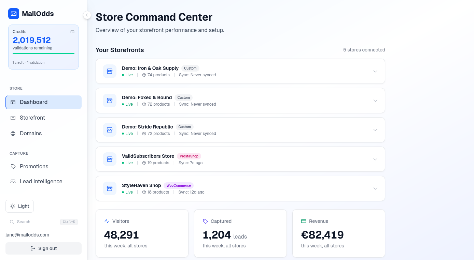Viewport: 474px width, 260px height.
Task: Open the Dashboard menu item
Action: click(x=33, y=102)
